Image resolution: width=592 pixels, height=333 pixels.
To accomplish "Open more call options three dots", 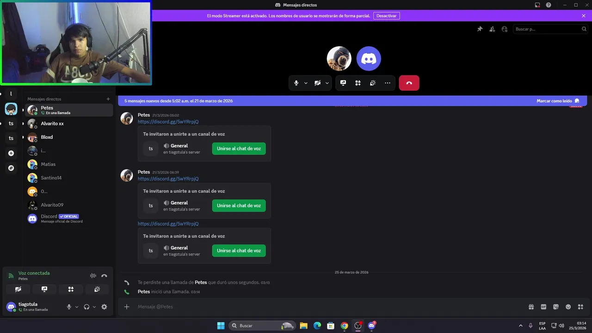I will coord(388,83).
